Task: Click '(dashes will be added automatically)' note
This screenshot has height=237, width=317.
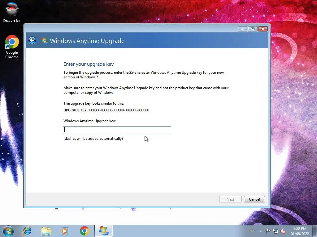Action: pos(93,139)
